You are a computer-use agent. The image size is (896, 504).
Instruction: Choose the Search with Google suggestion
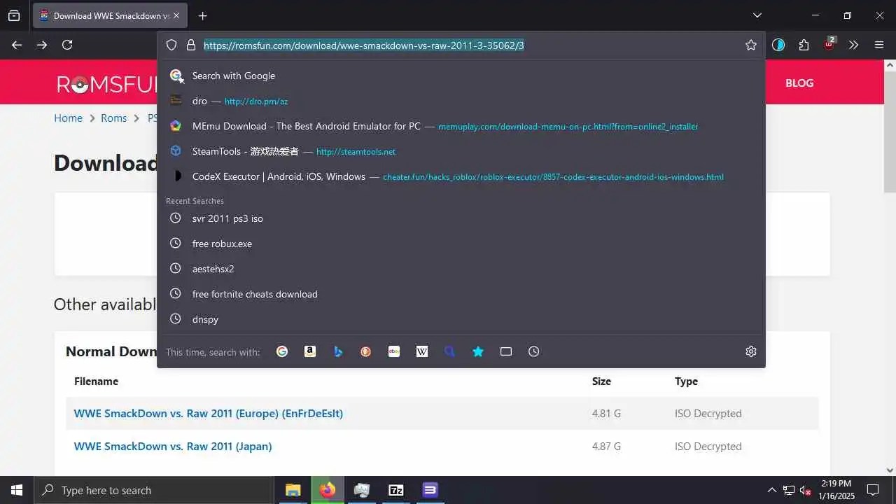click(461, 76)
